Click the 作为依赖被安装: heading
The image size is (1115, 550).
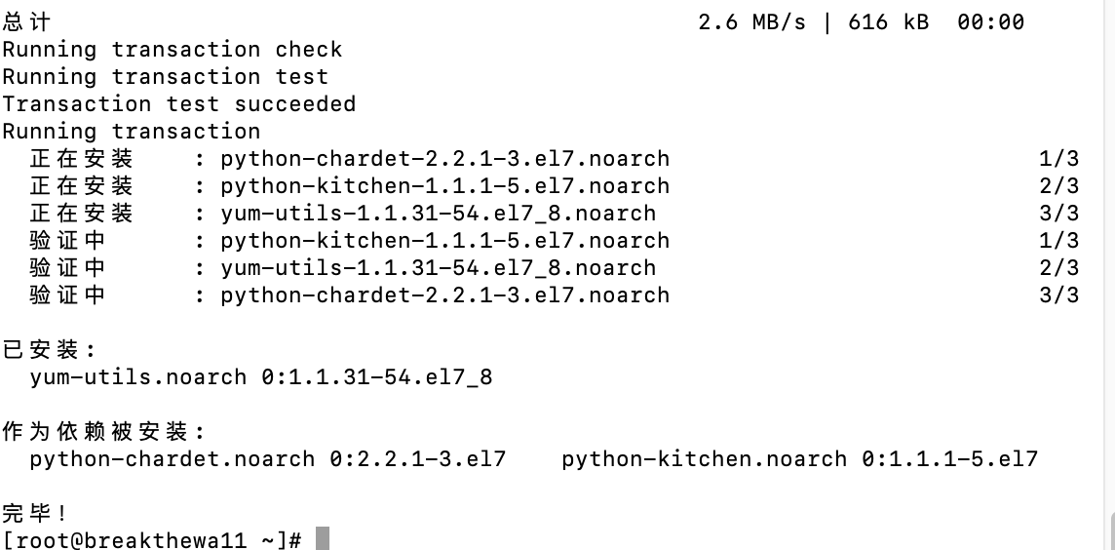point(104,431)
